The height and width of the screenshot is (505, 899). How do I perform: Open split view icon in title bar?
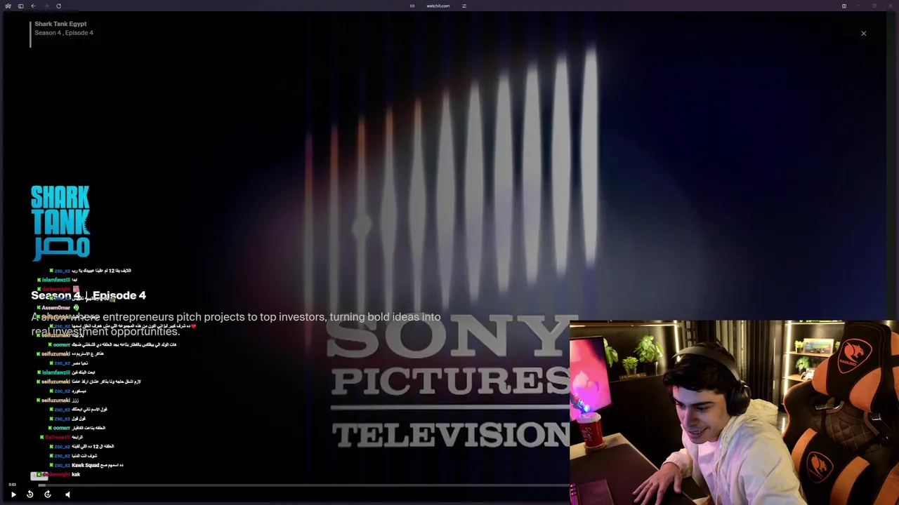[x=844, y=6]
